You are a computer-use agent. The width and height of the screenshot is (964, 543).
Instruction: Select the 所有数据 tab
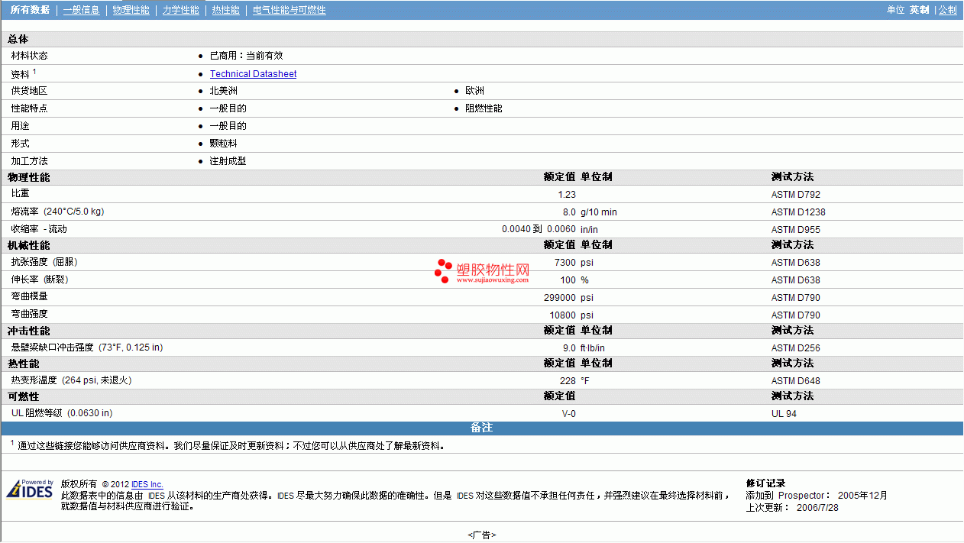coord(30,10)
